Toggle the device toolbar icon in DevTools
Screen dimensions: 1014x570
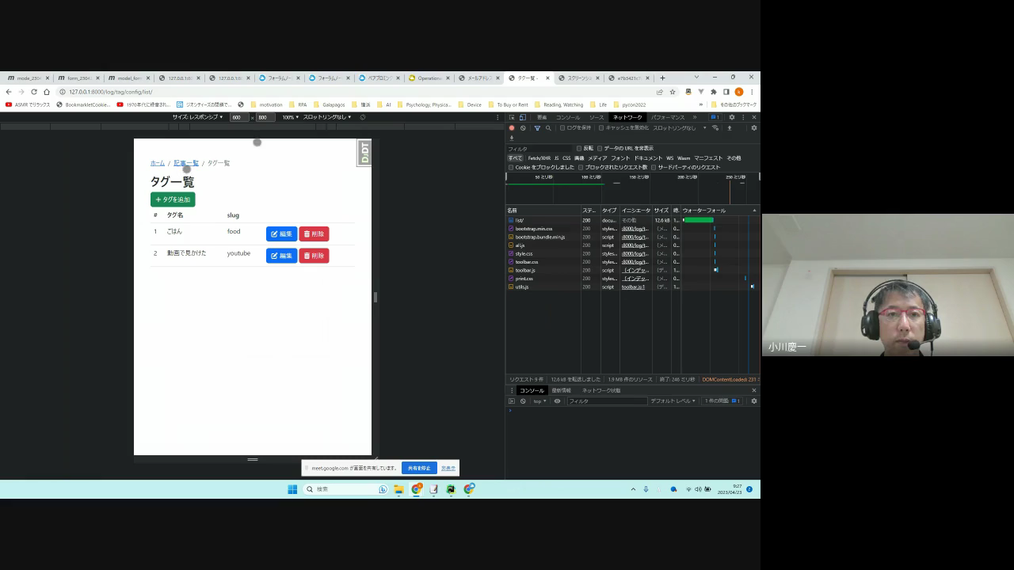pyautogui.click(x=522, y=117)
